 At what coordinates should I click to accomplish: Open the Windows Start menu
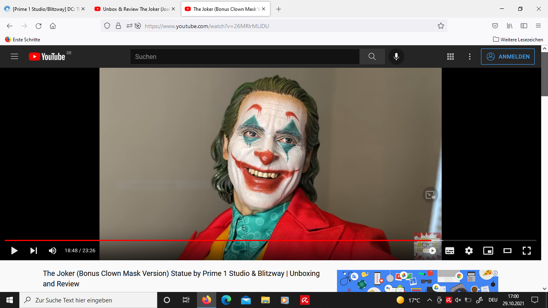pyautogui.click(x=10, y=300)
